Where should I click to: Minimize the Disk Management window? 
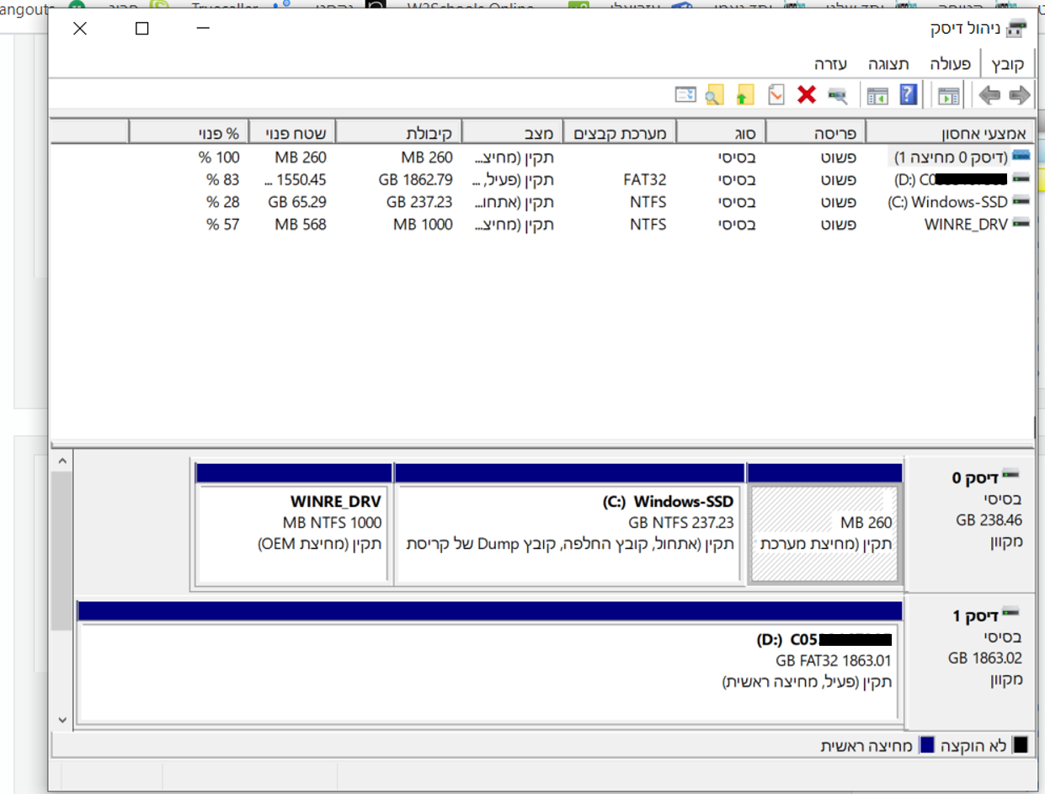(x=203, y=29)
